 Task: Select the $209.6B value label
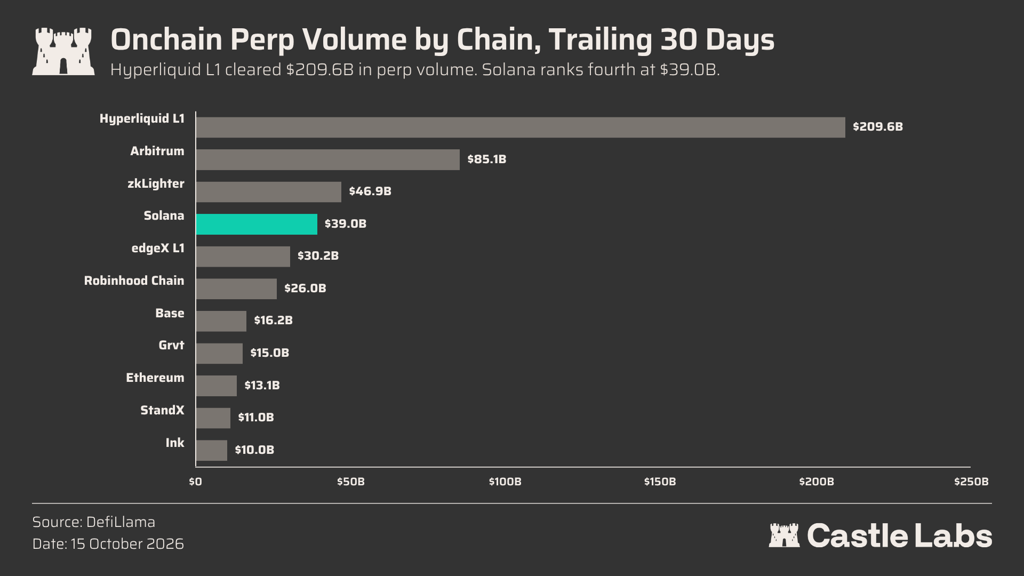coord(878,127)
